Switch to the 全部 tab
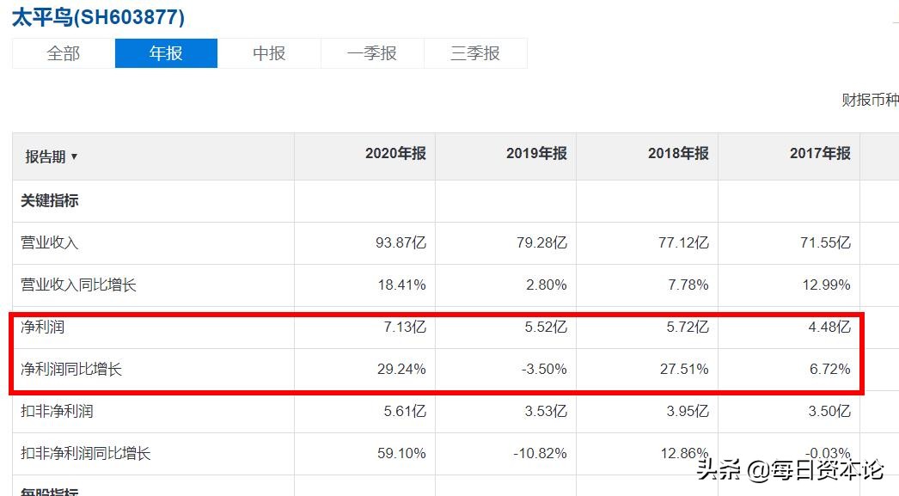 (x=62, y=52)
